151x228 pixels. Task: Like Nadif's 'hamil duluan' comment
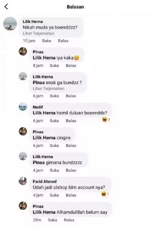click(x=54, y=121)
